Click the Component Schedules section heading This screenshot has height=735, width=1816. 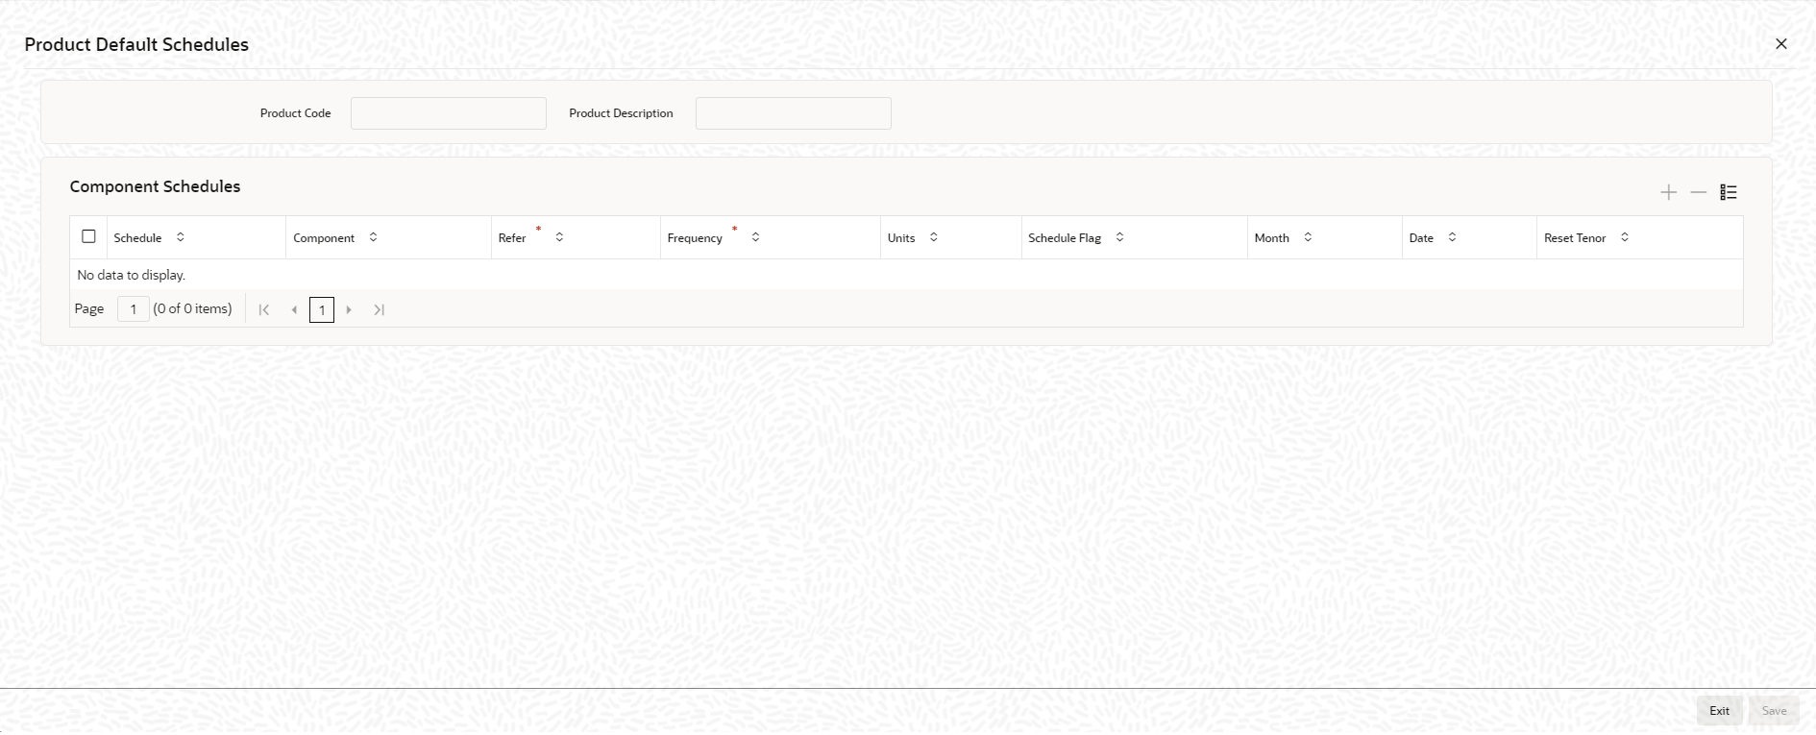point(155,186)
